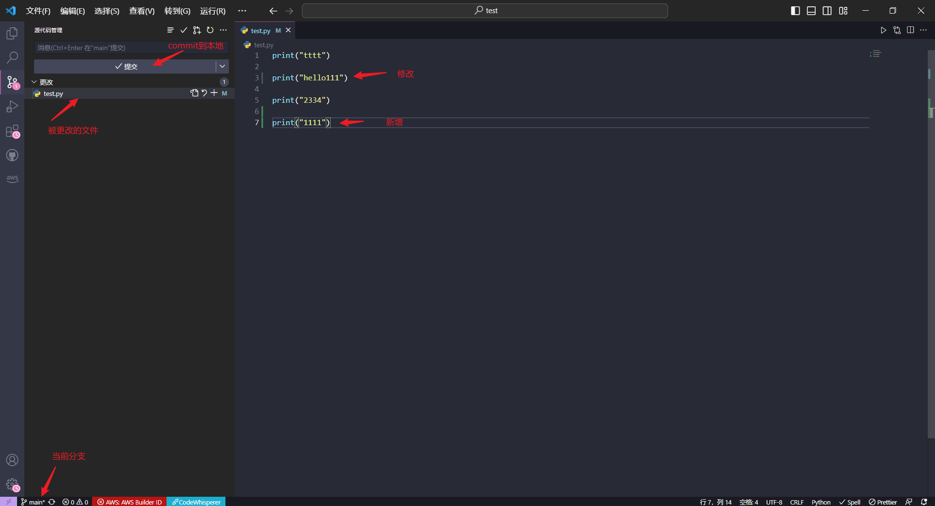Open 转到(G) menu
This screenshot has height=506, width=935.
click(177, 11)
